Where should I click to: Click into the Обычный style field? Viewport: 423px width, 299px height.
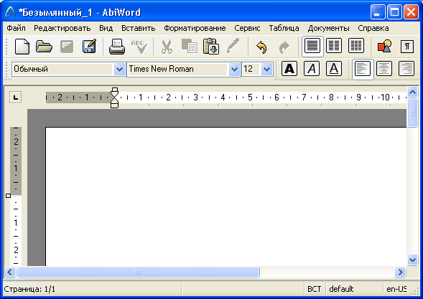coord(62,70)
